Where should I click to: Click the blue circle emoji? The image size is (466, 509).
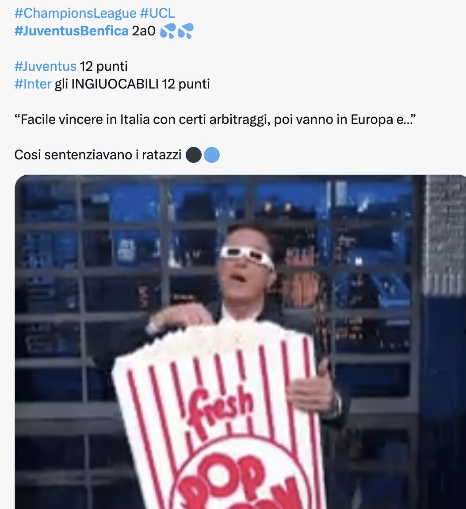point(211,155)
